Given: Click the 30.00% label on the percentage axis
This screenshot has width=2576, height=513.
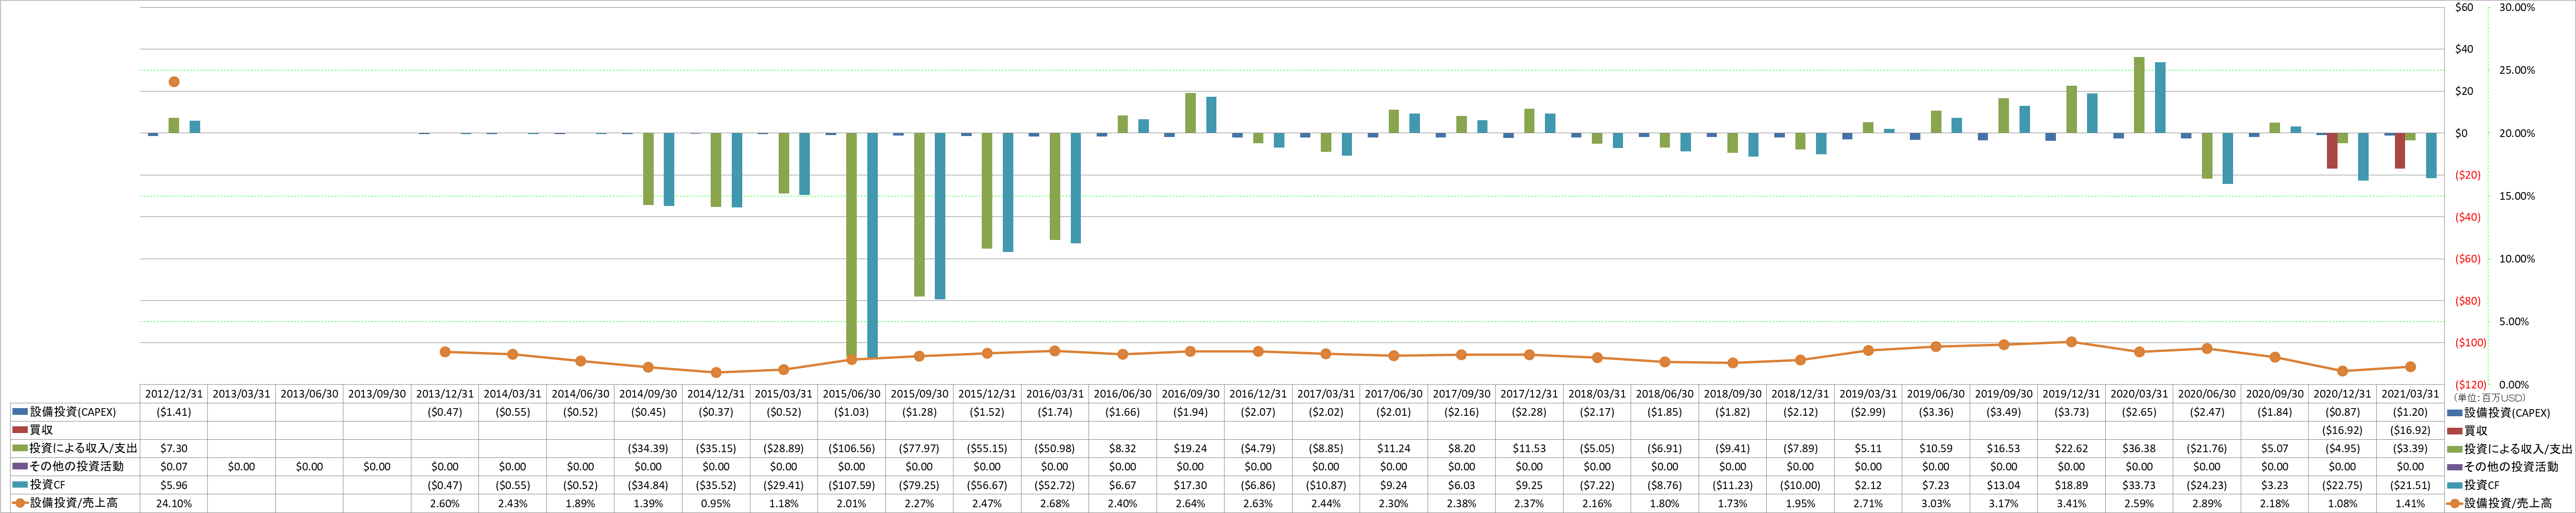Looking at the screenshot, I should 2517,7.
